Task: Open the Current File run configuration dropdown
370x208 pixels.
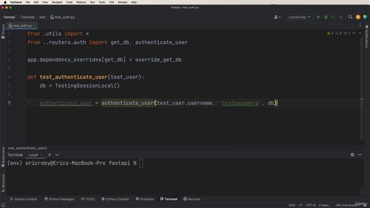Action: pos(299,17)
